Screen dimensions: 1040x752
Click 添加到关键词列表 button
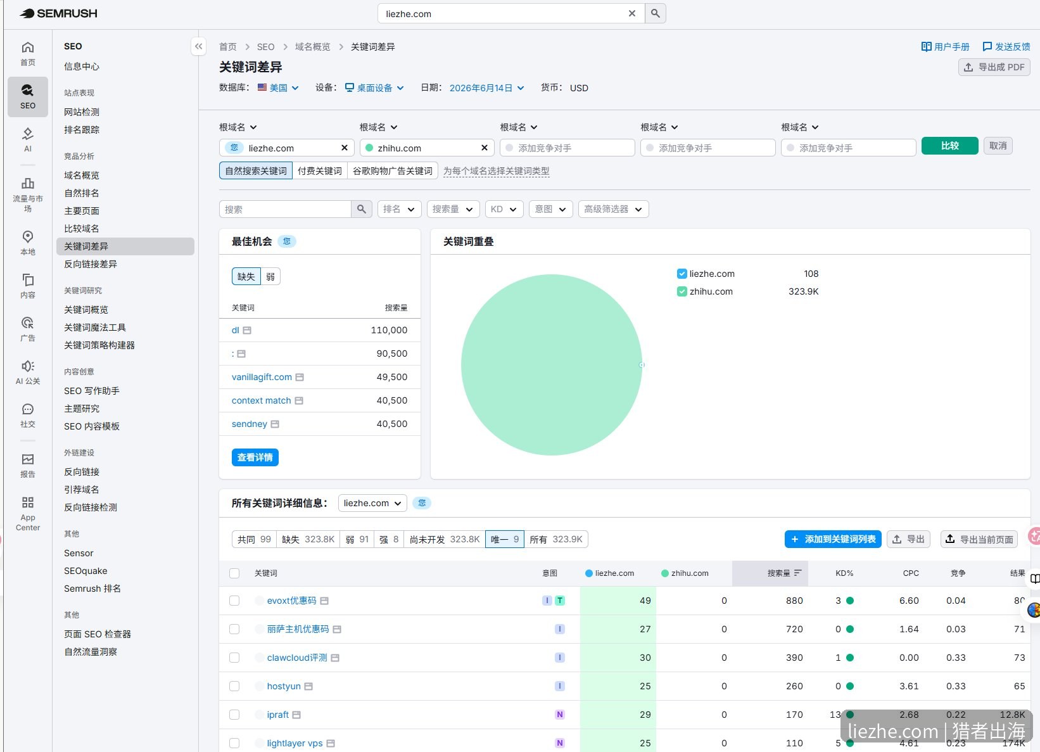[x=833, y=539]
